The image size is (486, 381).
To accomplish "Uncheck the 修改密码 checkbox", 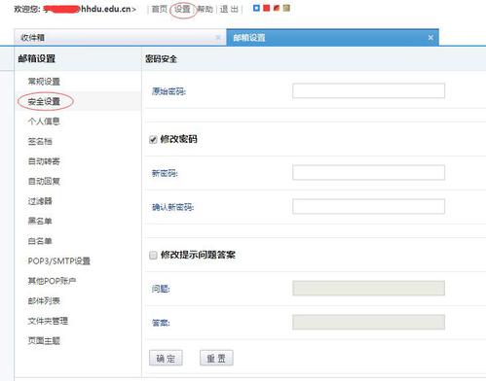I will [x=153, y=140].
